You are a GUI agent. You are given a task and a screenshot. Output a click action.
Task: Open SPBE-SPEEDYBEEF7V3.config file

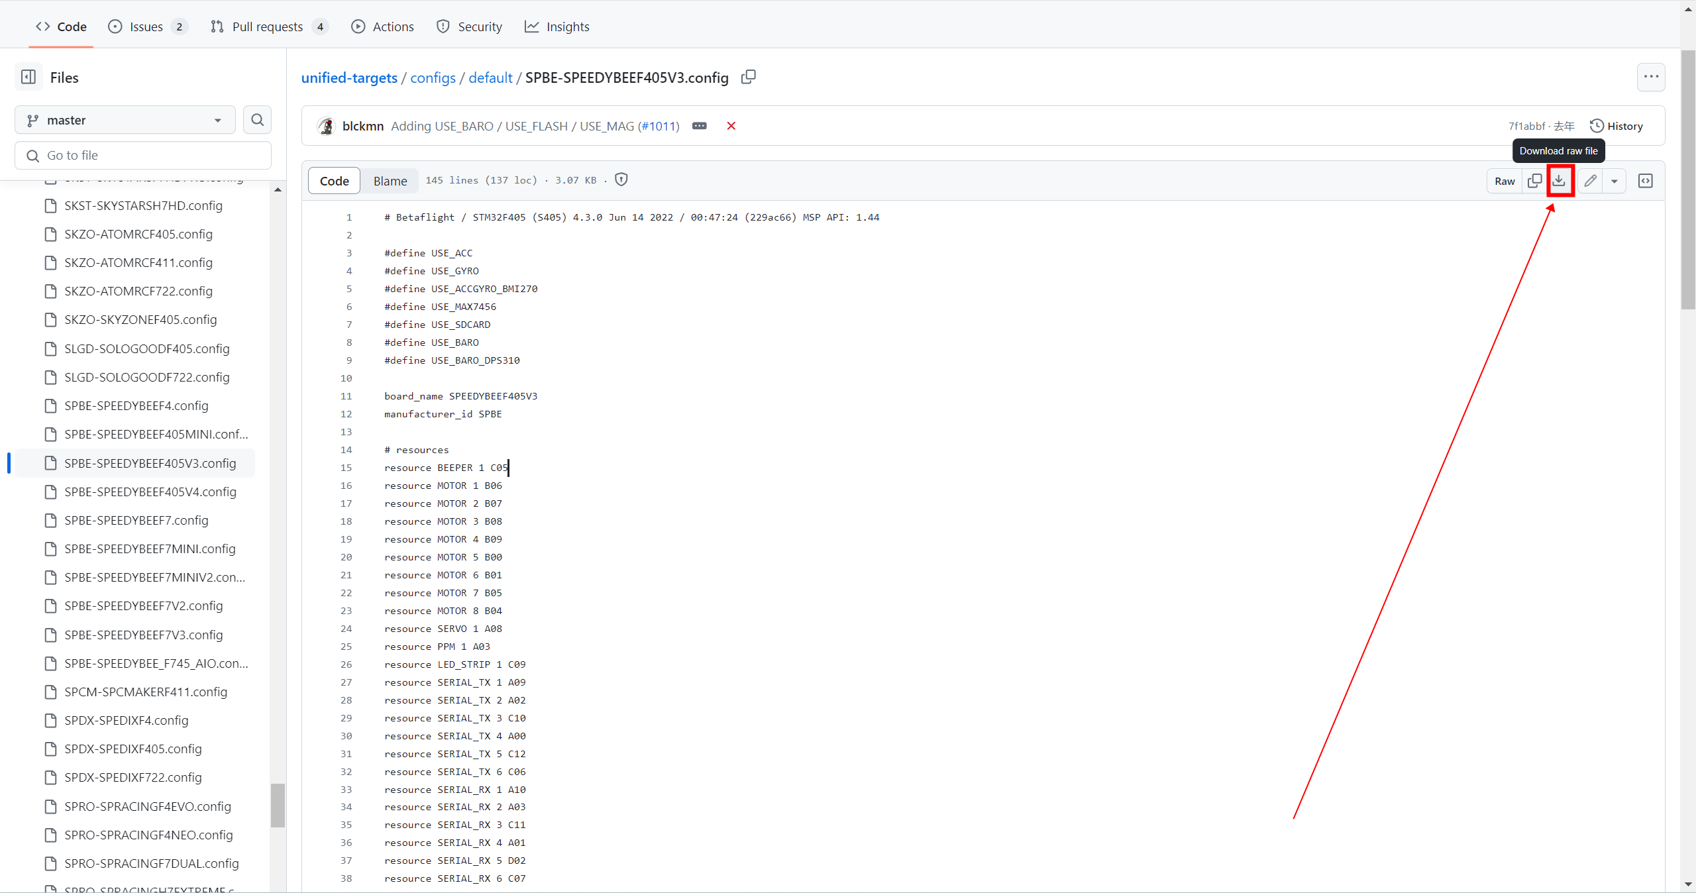click(144, 635)
